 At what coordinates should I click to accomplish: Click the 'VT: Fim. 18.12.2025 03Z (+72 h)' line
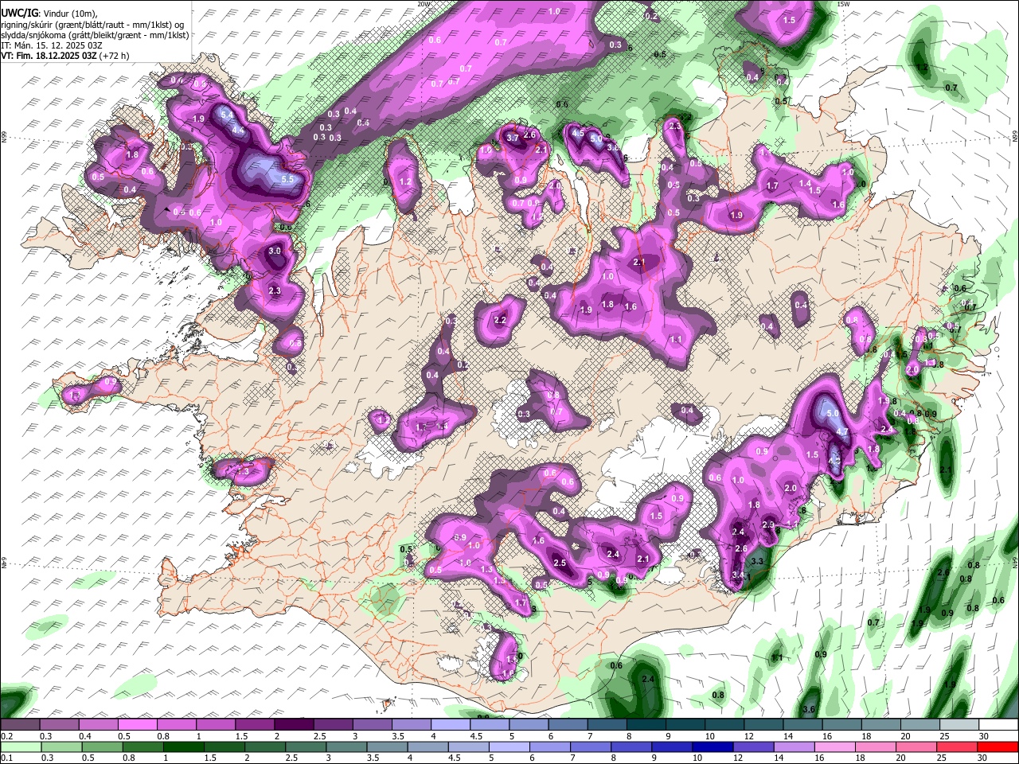pos(64,56)
